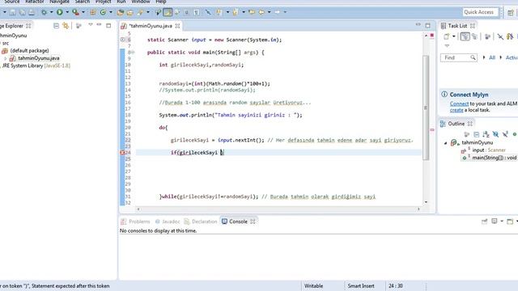Toggle Categorized view in Task List
This screenshot has height=291, width=518.
coord(465,36)
